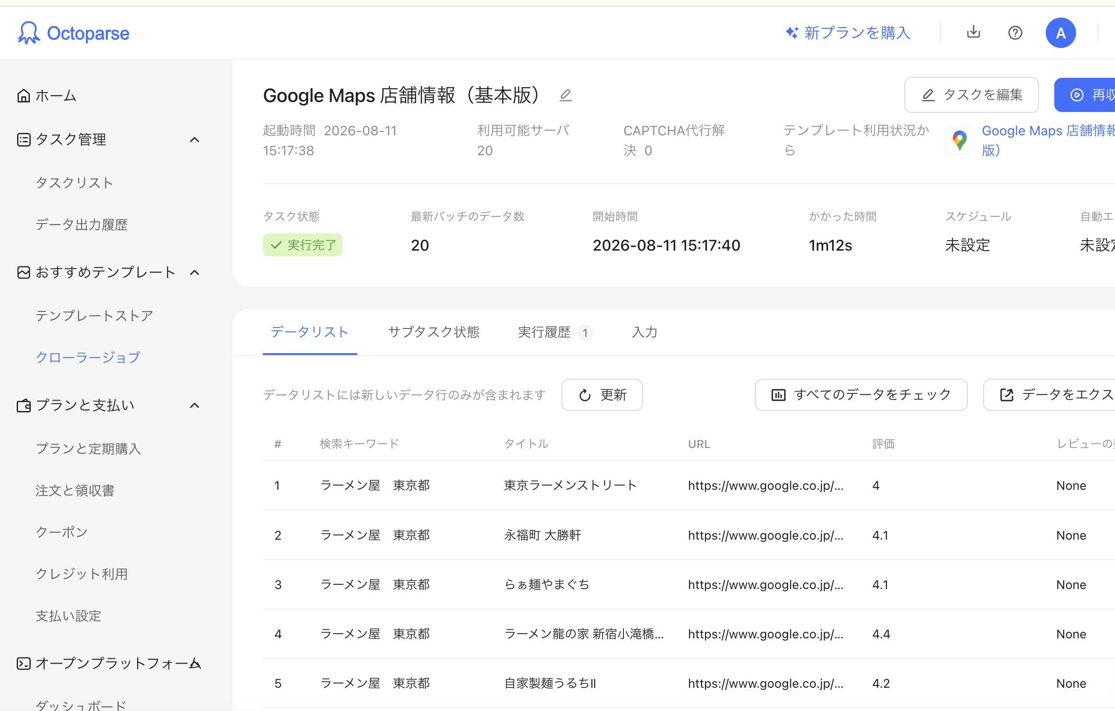The width and height of the screenshot is (1115, 711).
Task: Collapse the プランと支払い section chevron
Action: click(195, 405)
